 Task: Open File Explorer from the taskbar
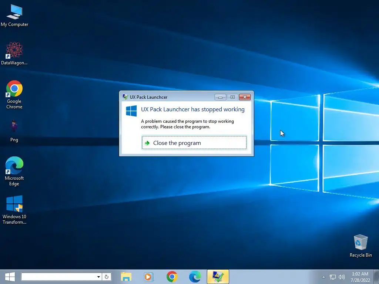click(126, 277)
